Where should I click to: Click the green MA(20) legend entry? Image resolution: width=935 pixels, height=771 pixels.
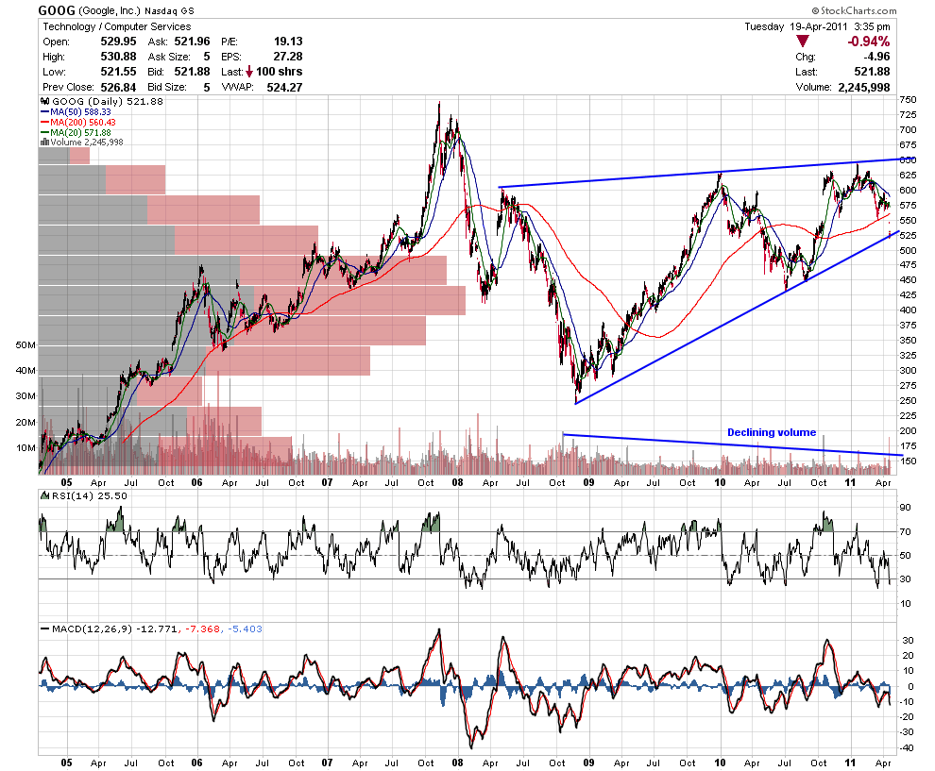point(76,132)
